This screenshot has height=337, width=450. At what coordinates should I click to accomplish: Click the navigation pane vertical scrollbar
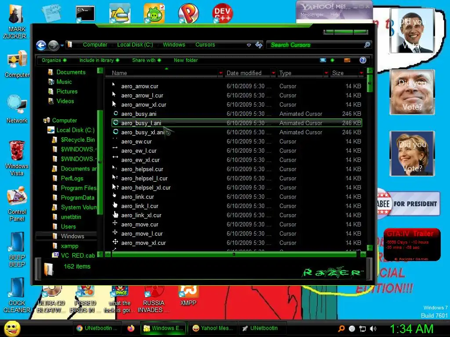[100, 162]
